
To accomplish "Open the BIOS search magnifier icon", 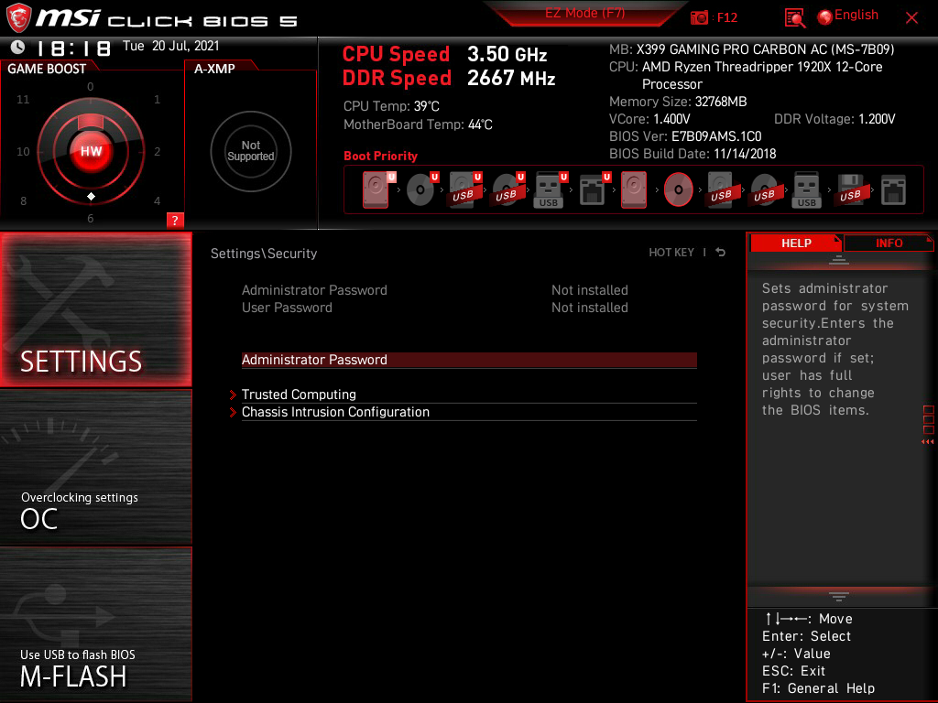I will click(794, 18).
